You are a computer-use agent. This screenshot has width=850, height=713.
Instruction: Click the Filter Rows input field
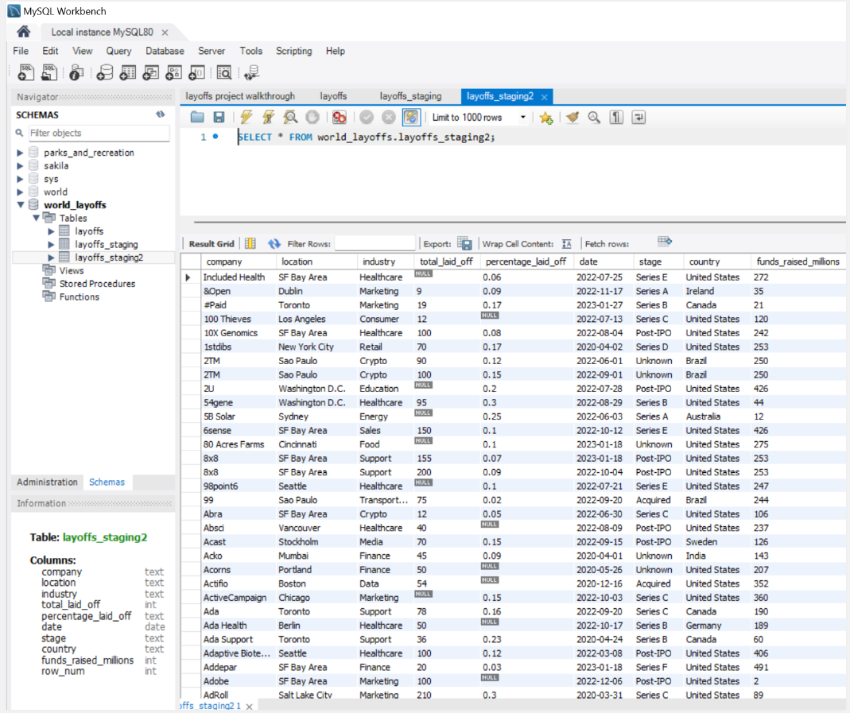(375, 244)
